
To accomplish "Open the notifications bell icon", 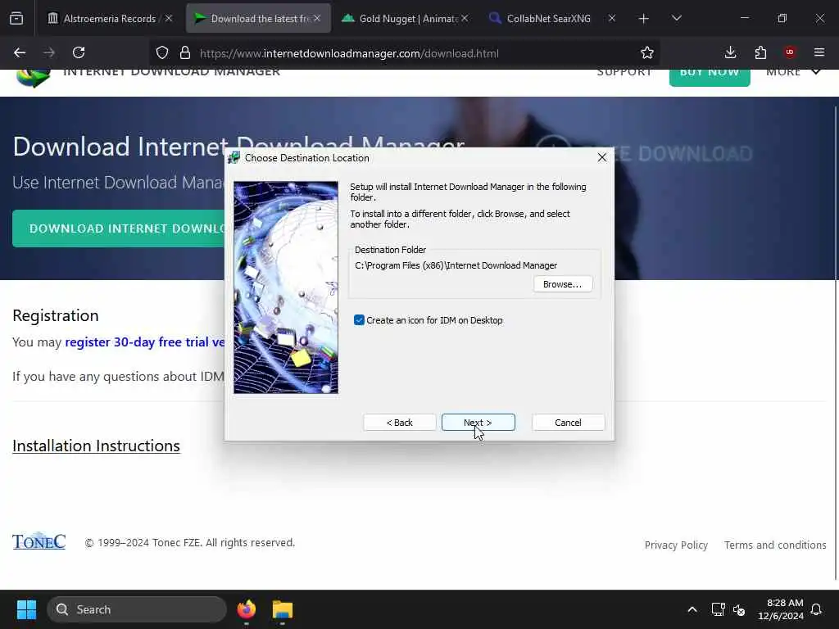I will pyautogui.click(x=816, y=609).
